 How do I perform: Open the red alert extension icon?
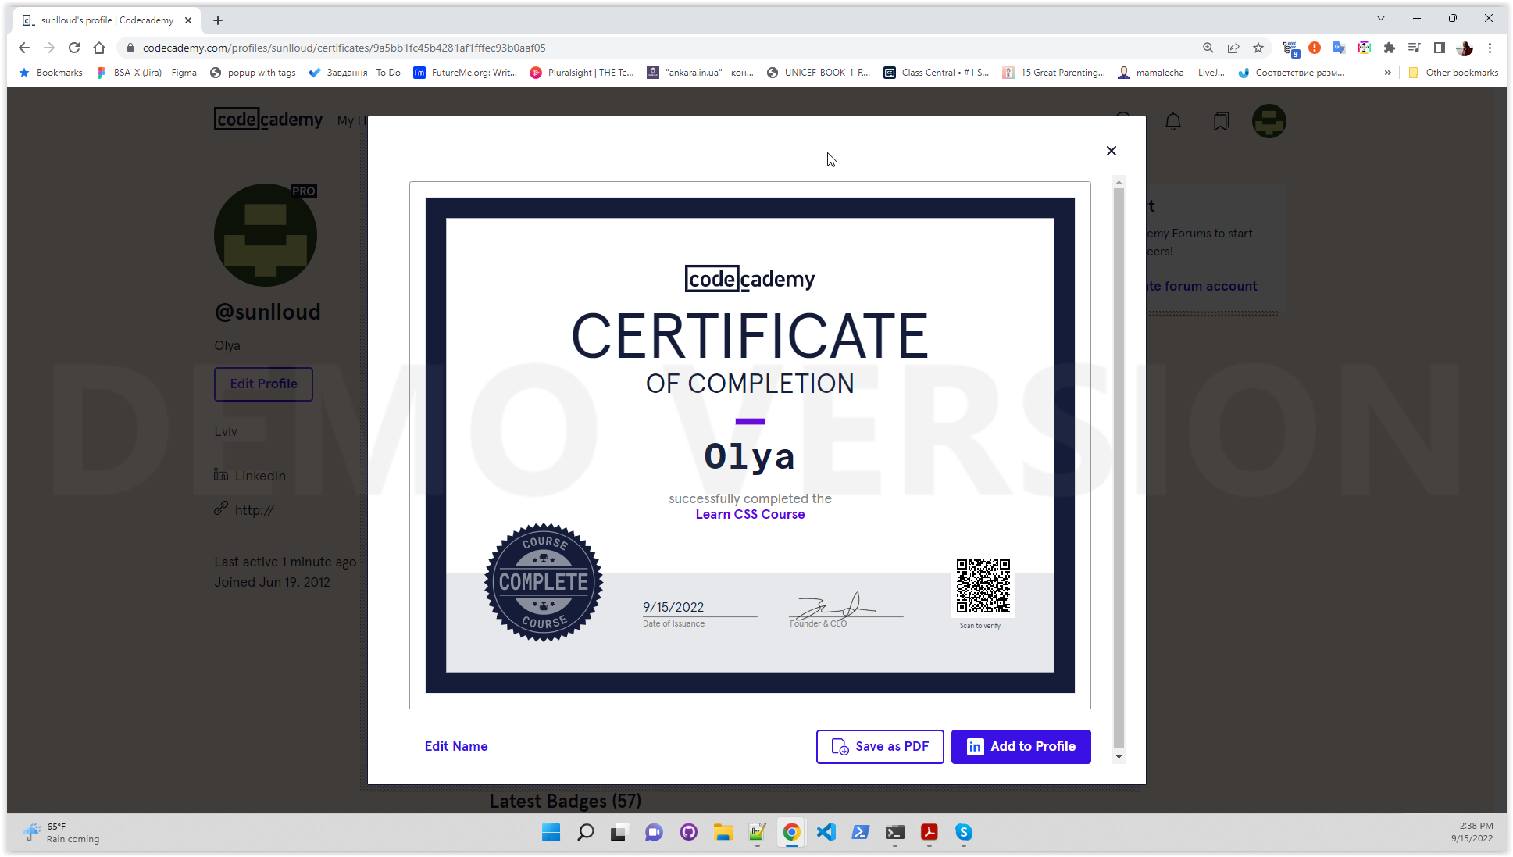1315,48
